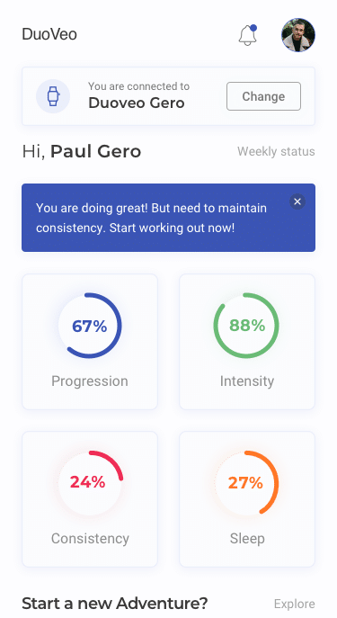Viewport: 337px width, 618px height.
Task: Click the 67% Progression ring
Action: 89,326
